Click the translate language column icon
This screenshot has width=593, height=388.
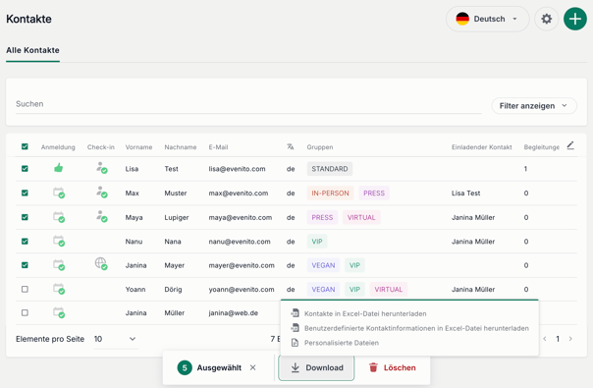point(290,147)
